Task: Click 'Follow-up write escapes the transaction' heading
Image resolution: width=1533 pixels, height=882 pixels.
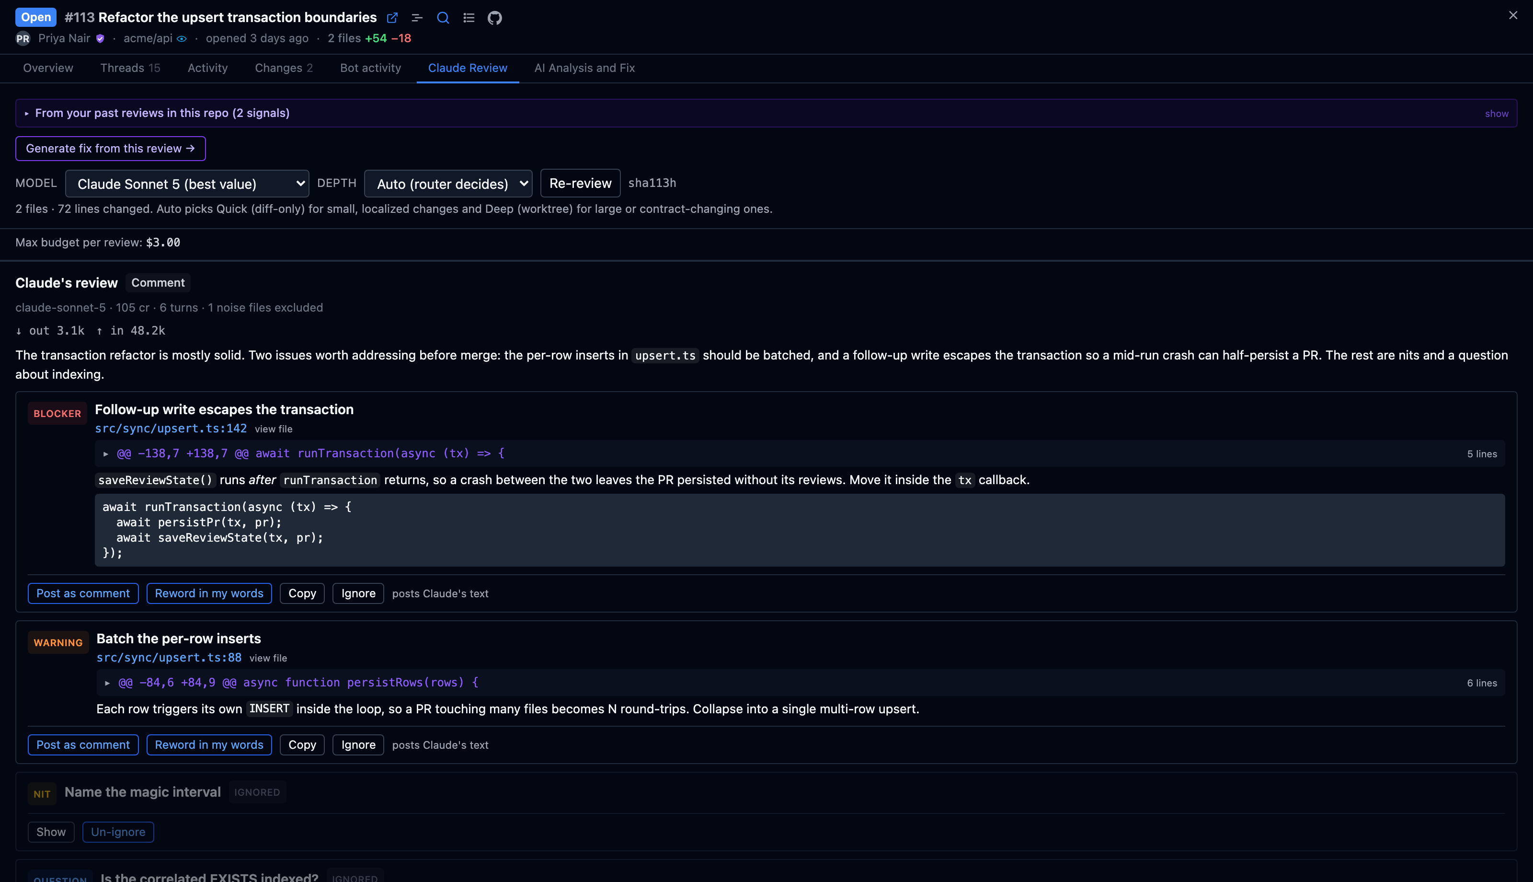Action: coord(224,409)
